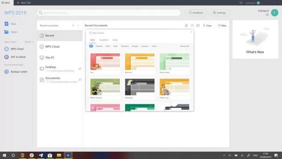This screenshot has height=159, width=282.
Task: Apply the Black Cartoon skin
Action: 105,87
